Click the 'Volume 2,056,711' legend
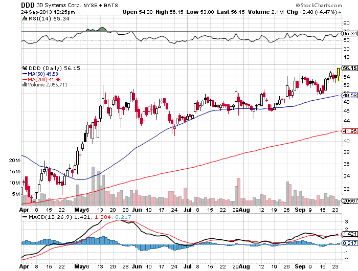 (47, 85)
